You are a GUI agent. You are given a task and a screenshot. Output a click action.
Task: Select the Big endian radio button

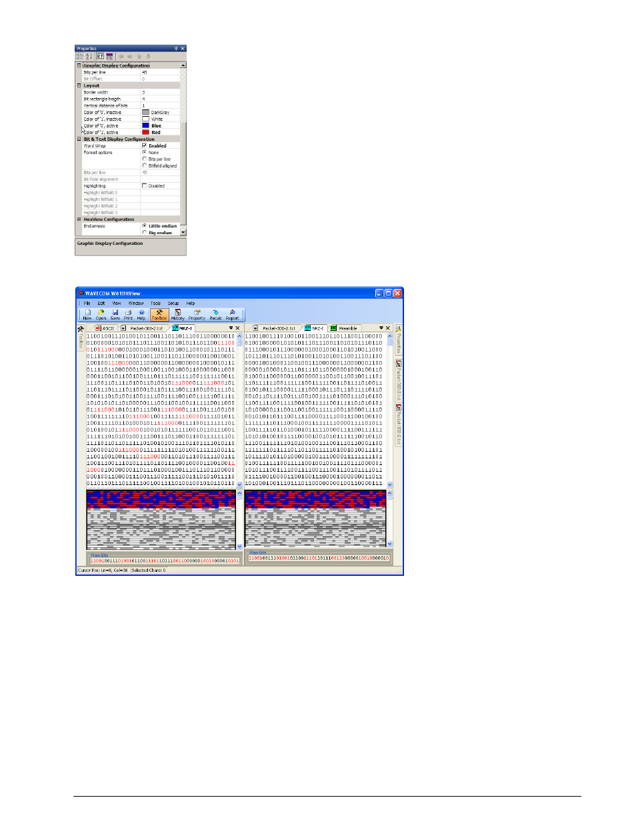[145, 232]
